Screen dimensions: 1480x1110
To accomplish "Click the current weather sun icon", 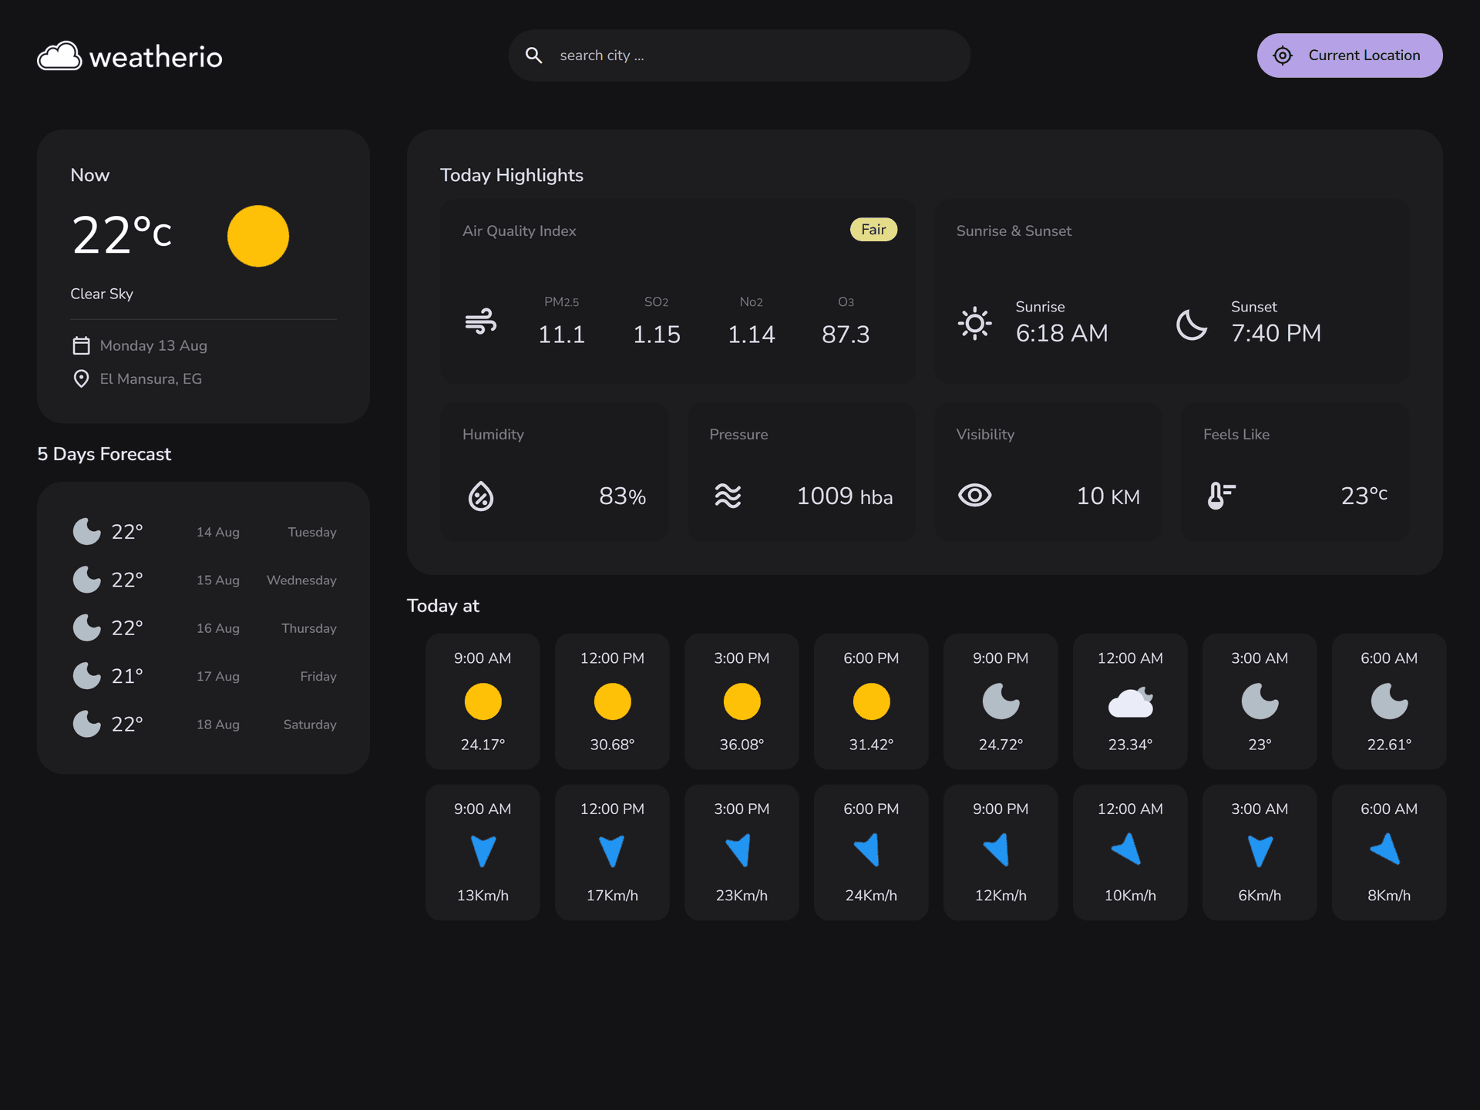I will (x=258, y=236).
